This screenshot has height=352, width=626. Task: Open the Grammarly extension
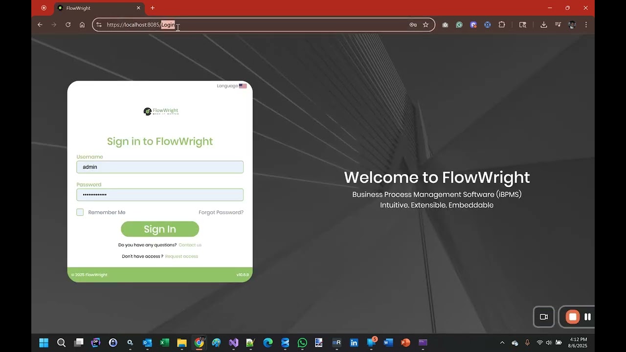click(x=459, y=25)
